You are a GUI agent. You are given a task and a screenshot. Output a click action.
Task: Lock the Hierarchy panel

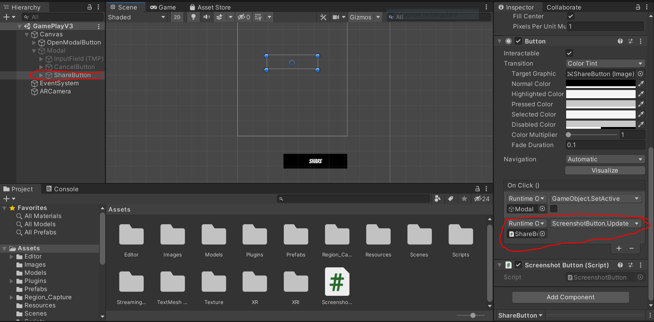(x=90, y=7)
